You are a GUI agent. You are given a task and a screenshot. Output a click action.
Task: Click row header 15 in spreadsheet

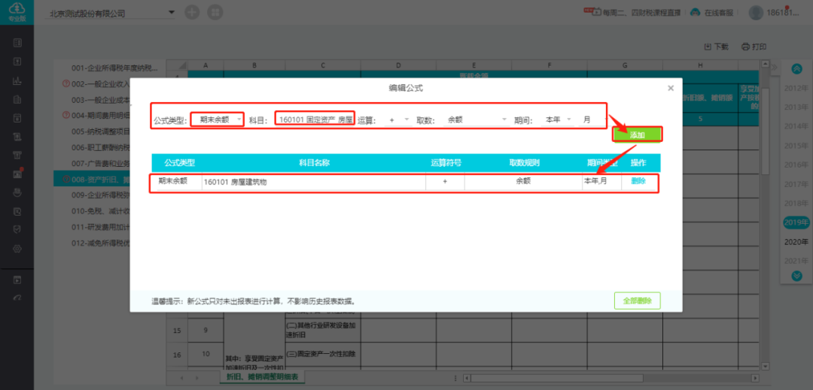pos(177,330)
